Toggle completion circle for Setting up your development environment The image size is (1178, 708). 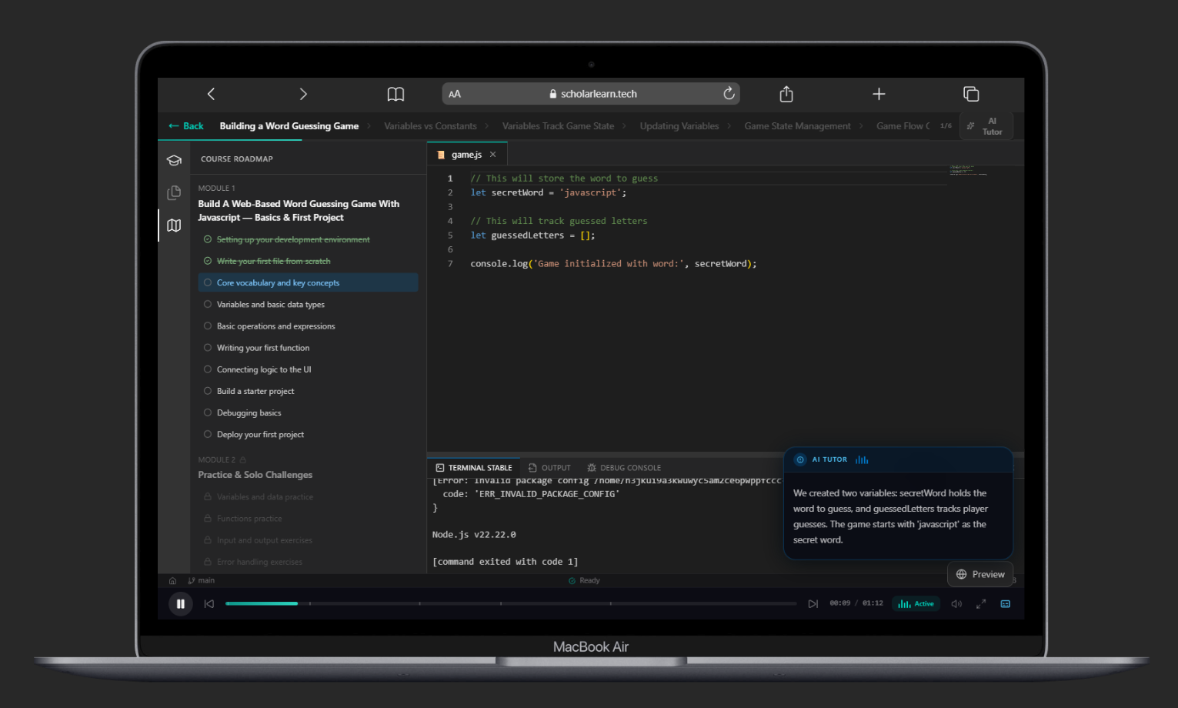coord(208,239)
